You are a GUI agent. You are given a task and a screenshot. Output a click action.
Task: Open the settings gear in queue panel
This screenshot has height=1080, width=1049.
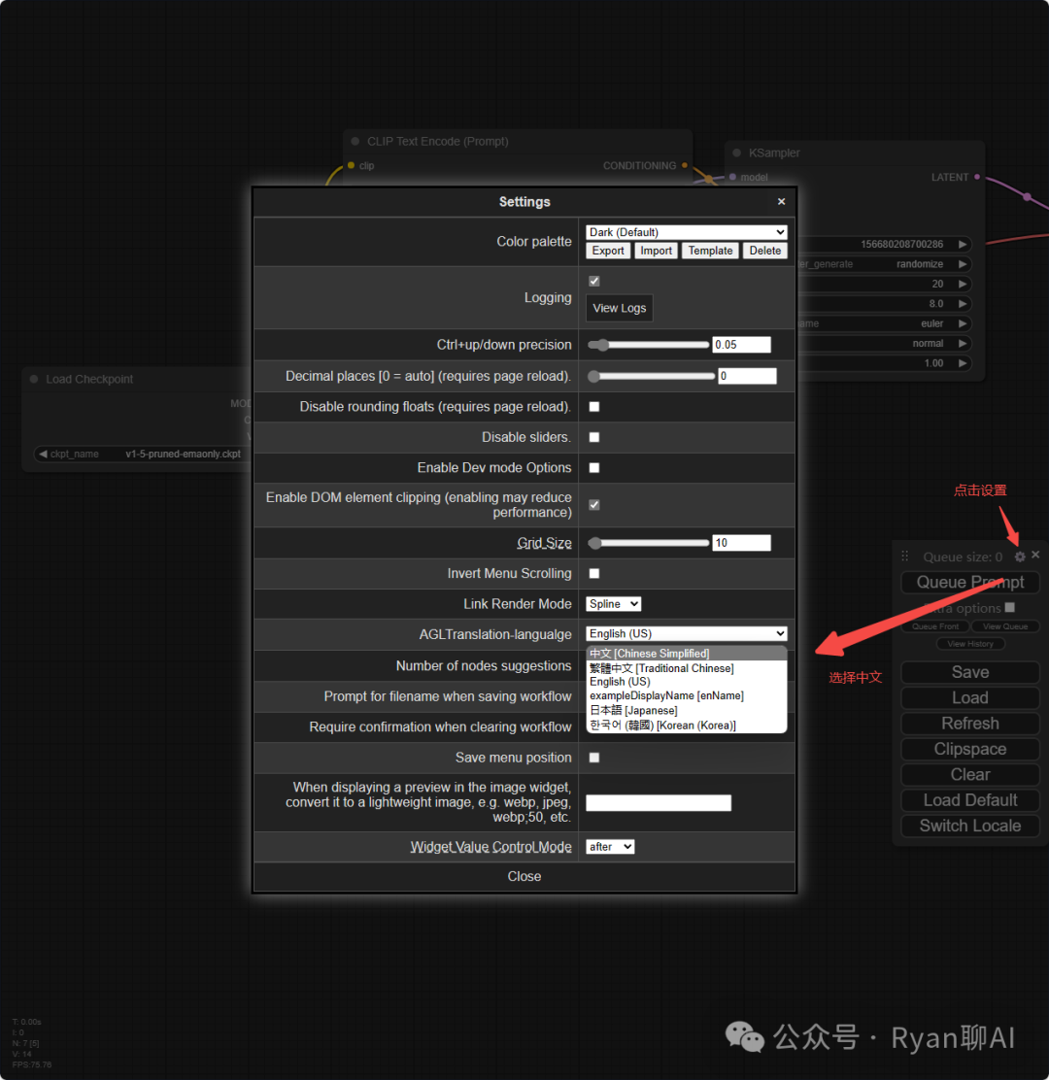(1020, 557)
